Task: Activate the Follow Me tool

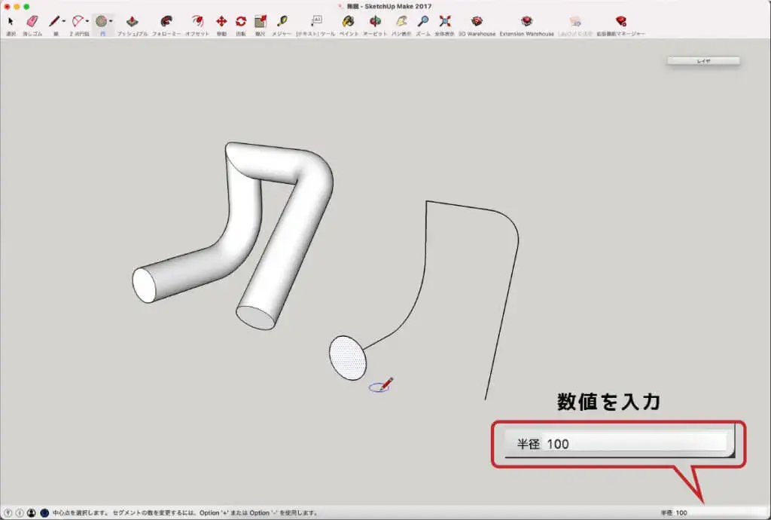Action: [166, 22]
